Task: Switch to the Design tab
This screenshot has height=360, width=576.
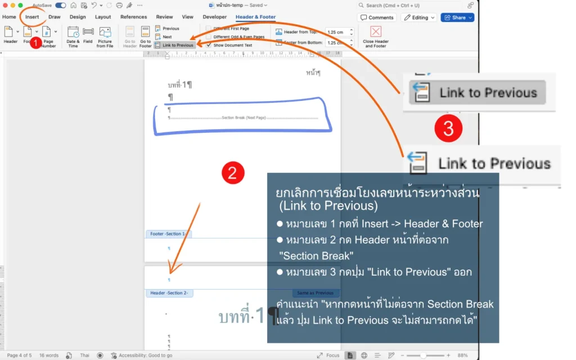Action: point(78,17)
